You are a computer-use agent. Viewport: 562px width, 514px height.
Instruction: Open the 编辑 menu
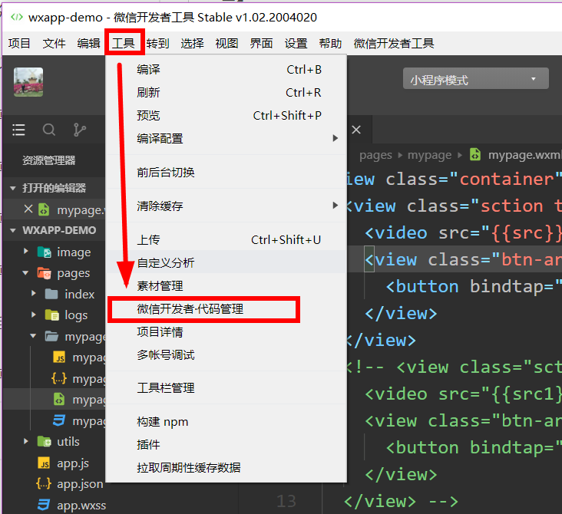[x=88, y=43]
